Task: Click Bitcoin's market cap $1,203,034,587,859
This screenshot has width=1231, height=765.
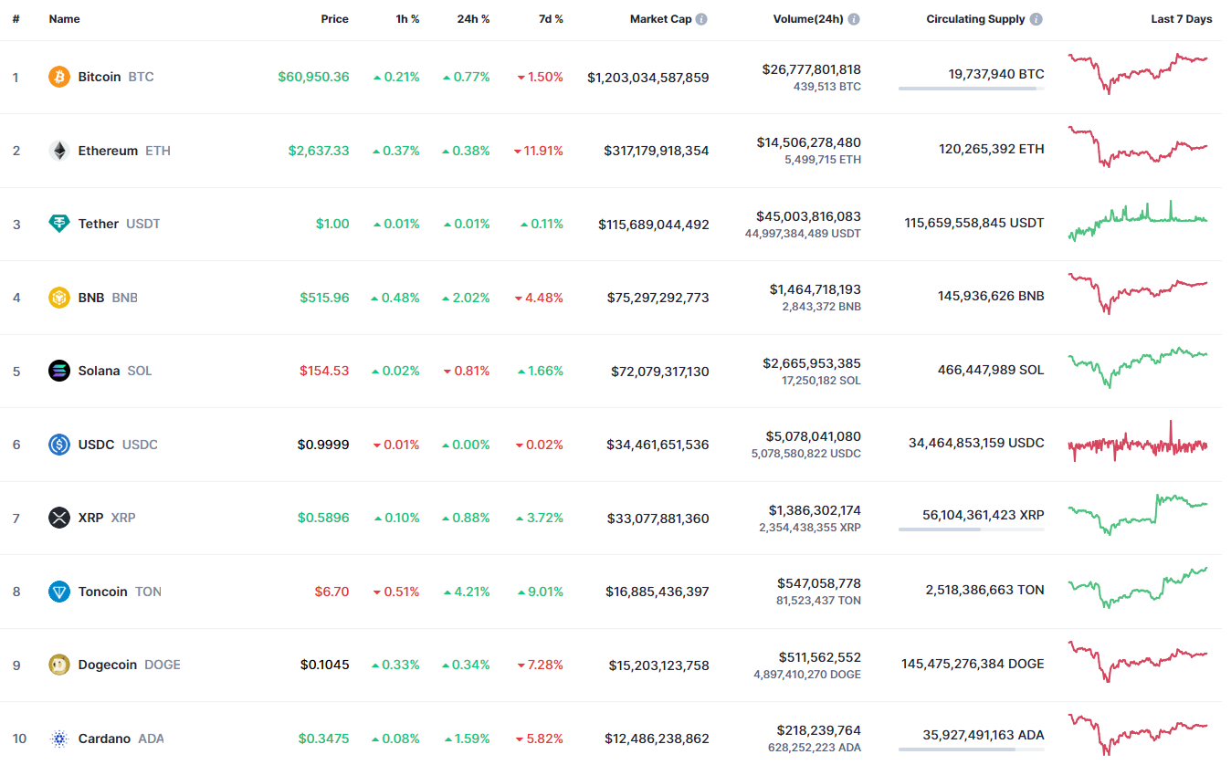Action: (x=648, y=78)
